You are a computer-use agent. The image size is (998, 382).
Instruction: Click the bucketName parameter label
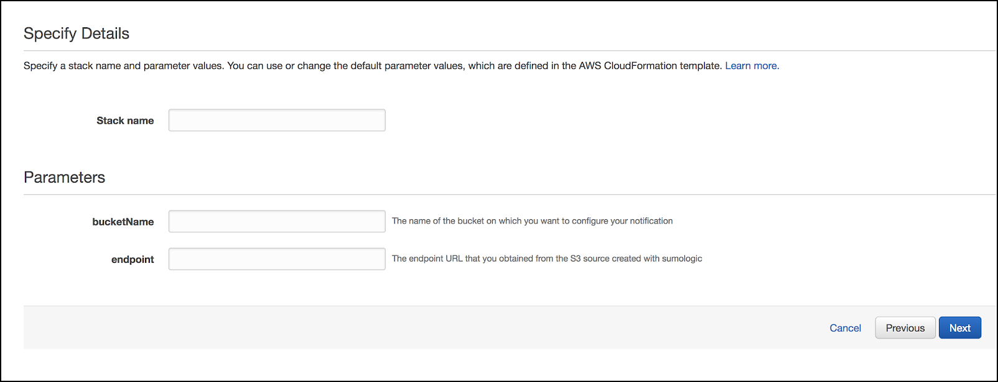(123, 222)
